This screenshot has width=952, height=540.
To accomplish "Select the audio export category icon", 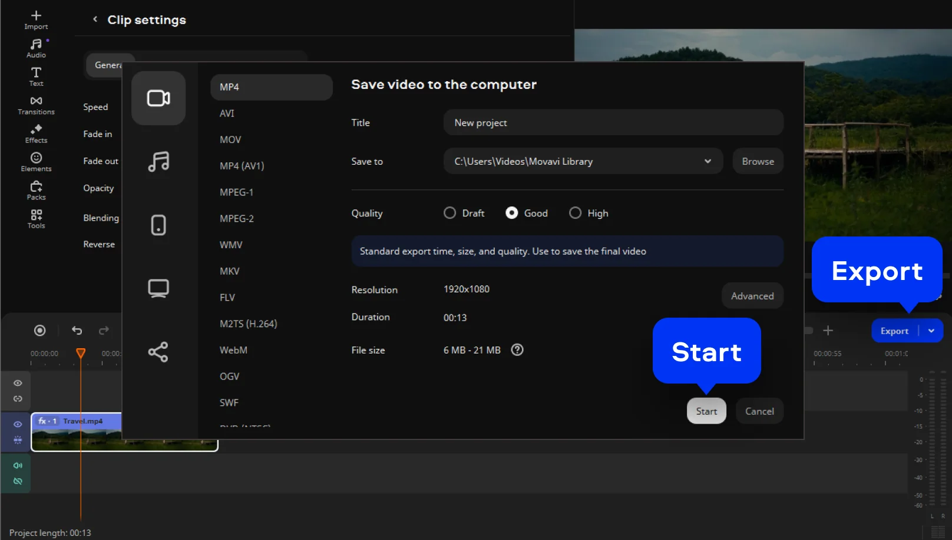I will click(158, 161).
